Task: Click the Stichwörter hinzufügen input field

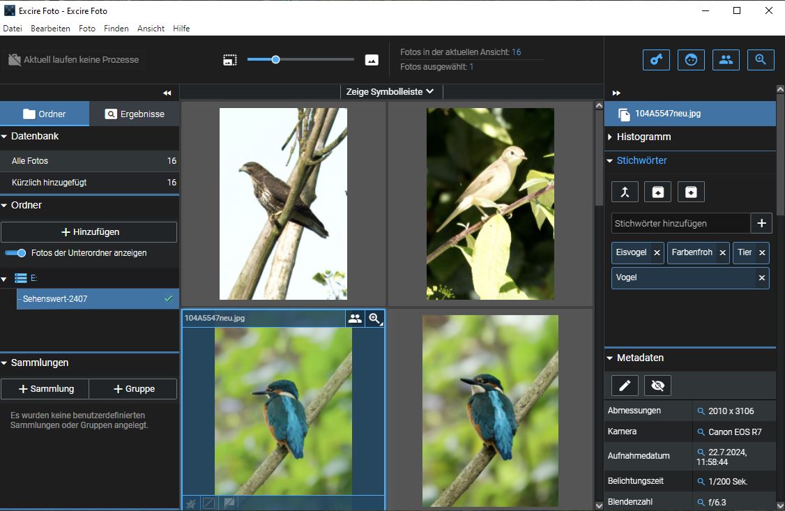Action: coord(680,224)
